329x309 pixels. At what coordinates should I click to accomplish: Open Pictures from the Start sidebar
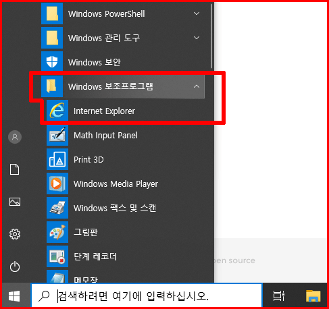(15, 202)
